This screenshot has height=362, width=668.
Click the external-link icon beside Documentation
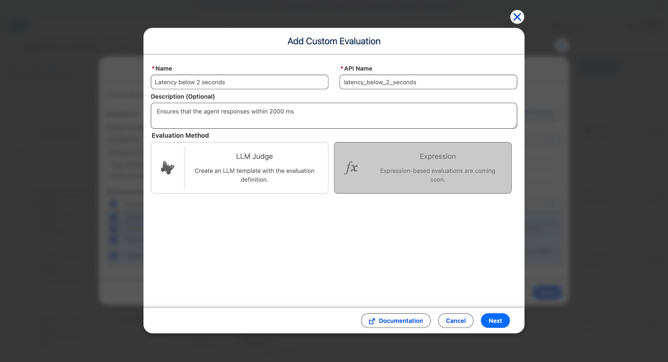372,321
